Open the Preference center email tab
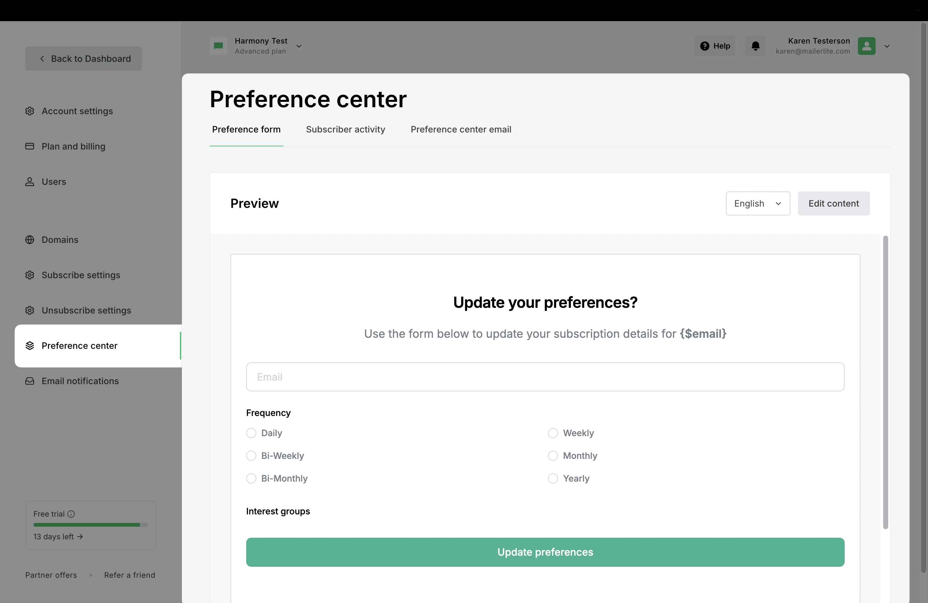 point(461,129)
